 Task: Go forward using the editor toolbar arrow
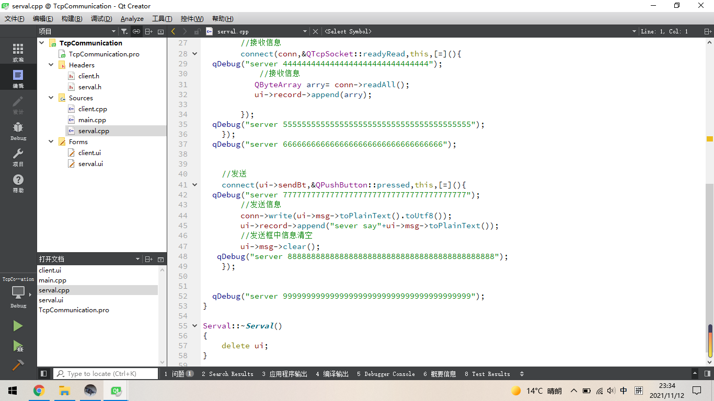click(185, 31)
